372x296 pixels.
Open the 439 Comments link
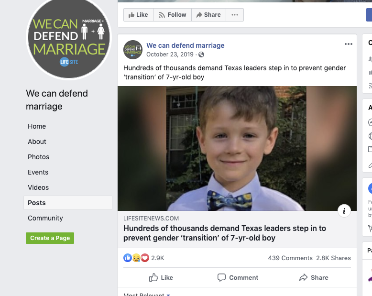click(x=290, y=258)
